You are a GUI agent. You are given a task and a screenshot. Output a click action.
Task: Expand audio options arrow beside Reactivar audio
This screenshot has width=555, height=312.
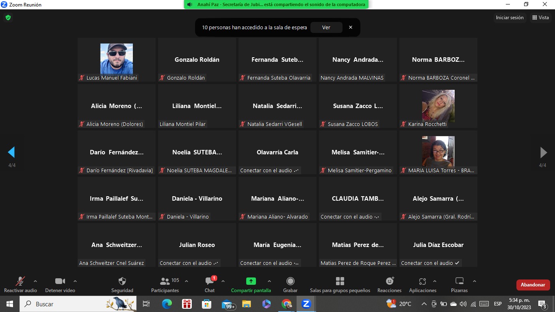pos(35,281)
